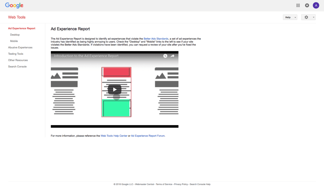This screenshot has width=324, height=186.
Task: Open the settings gear dropdown
Action: (x=308, y=17)
